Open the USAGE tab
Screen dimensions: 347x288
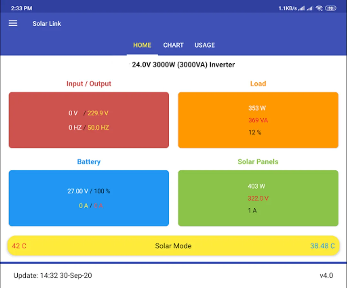pyautogui.click(x=205, y=45)
